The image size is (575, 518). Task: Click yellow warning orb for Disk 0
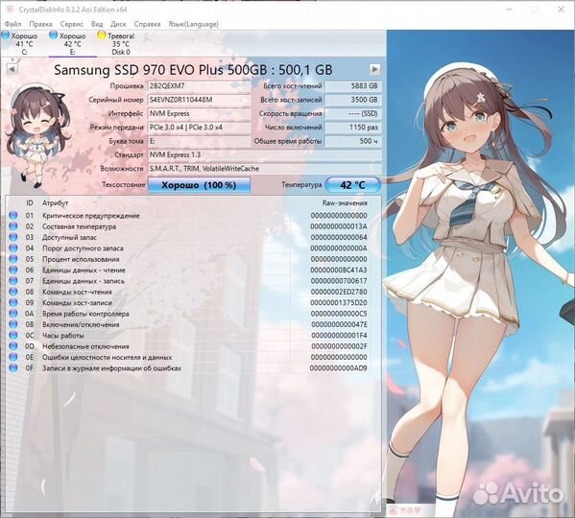click(x=102, y=35)
